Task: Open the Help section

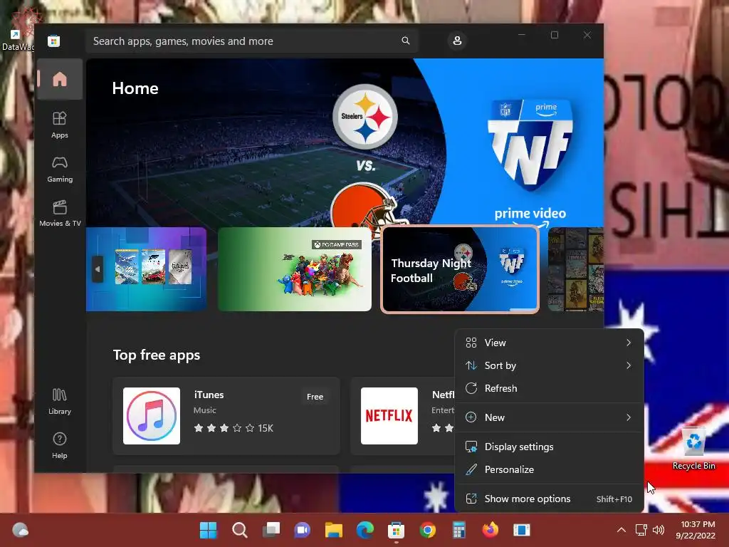Action: (x=60, y=445)
